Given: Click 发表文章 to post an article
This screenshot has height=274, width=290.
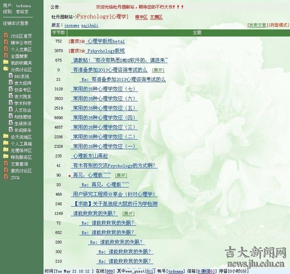Looking at the screenshot, I should [x=257, y=25].
